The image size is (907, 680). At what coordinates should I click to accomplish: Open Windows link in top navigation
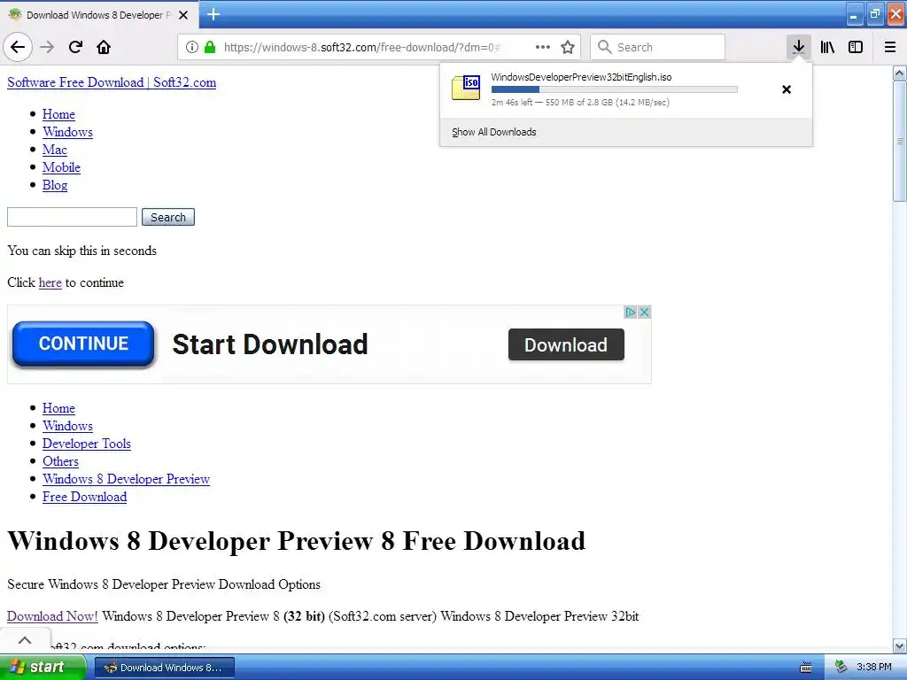tap(67, 132)
